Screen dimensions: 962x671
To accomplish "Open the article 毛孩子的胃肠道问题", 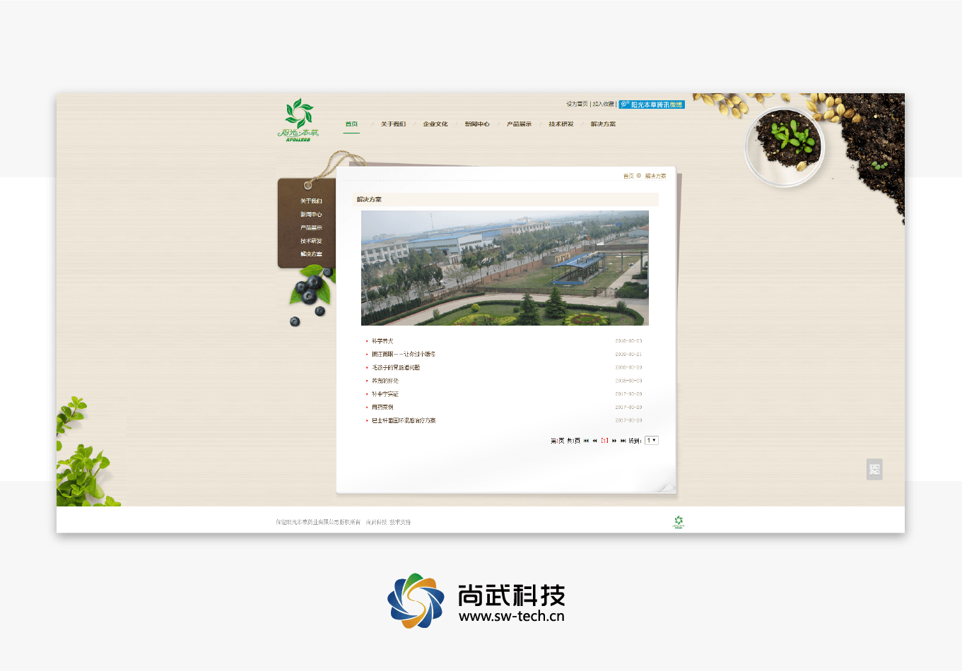I will (396, 367).
